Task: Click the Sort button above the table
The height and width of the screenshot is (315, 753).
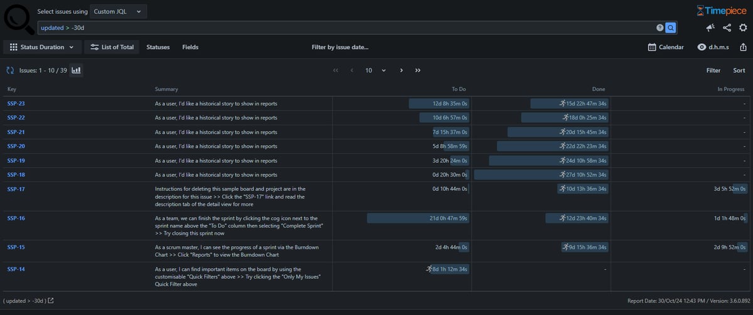Action: [739, 71]
